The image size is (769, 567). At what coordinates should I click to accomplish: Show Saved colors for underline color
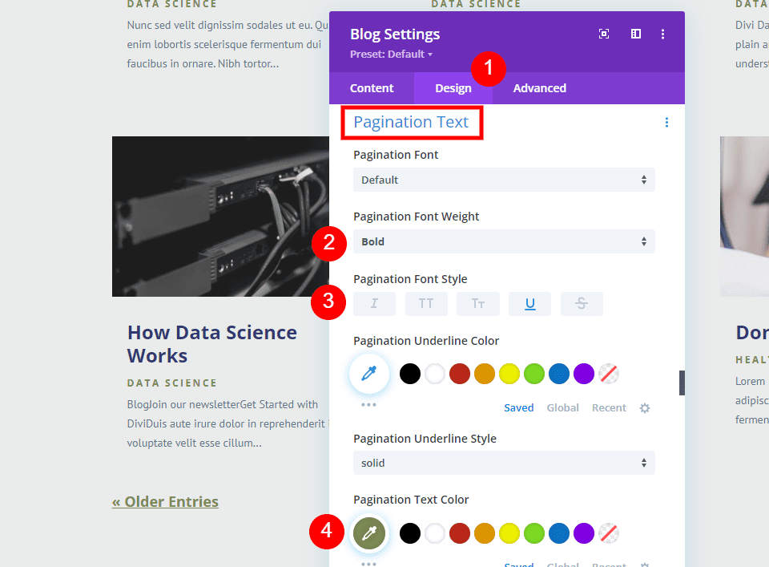pyautogui.click(x=518, y=407)
